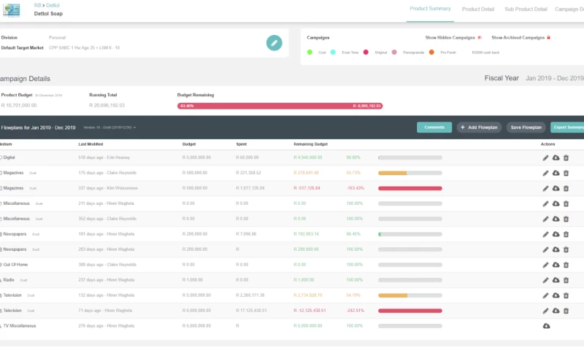
Task: Click Running Total value R 20,696,192.03
Action: coord(107,106)
